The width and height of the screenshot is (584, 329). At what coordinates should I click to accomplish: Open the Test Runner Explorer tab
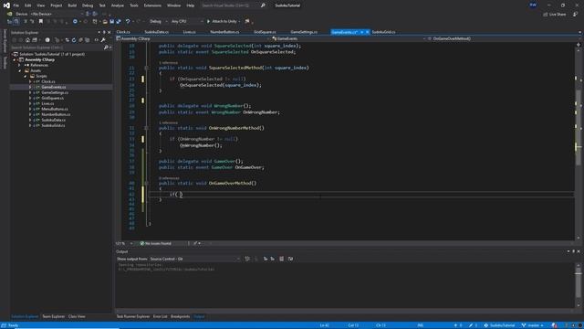click(x=133, y=317)
